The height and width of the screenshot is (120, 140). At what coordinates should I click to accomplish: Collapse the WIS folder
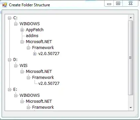[16, 66]
